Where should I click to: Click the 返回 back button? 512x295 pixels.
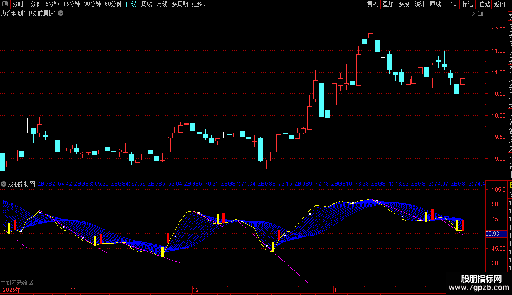click(x=499, y=4)
